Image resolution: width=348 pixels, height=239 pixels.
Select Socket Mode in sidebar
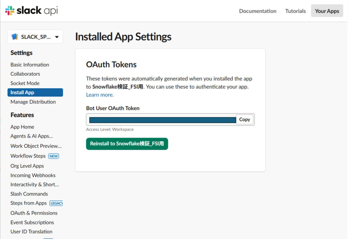[25, 83]
